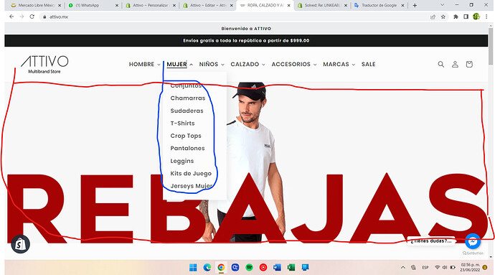Viewport: 495px width, 275px height.
Task: Click the page vertical scrollbar thumb
Action: click(x=491, y=46)
